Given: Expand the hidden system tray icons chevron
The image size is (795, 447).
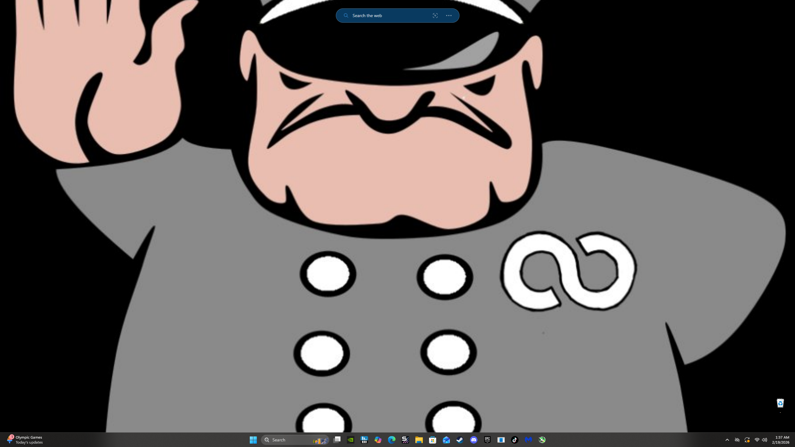Looking at the screenshot, I should 727,440.
